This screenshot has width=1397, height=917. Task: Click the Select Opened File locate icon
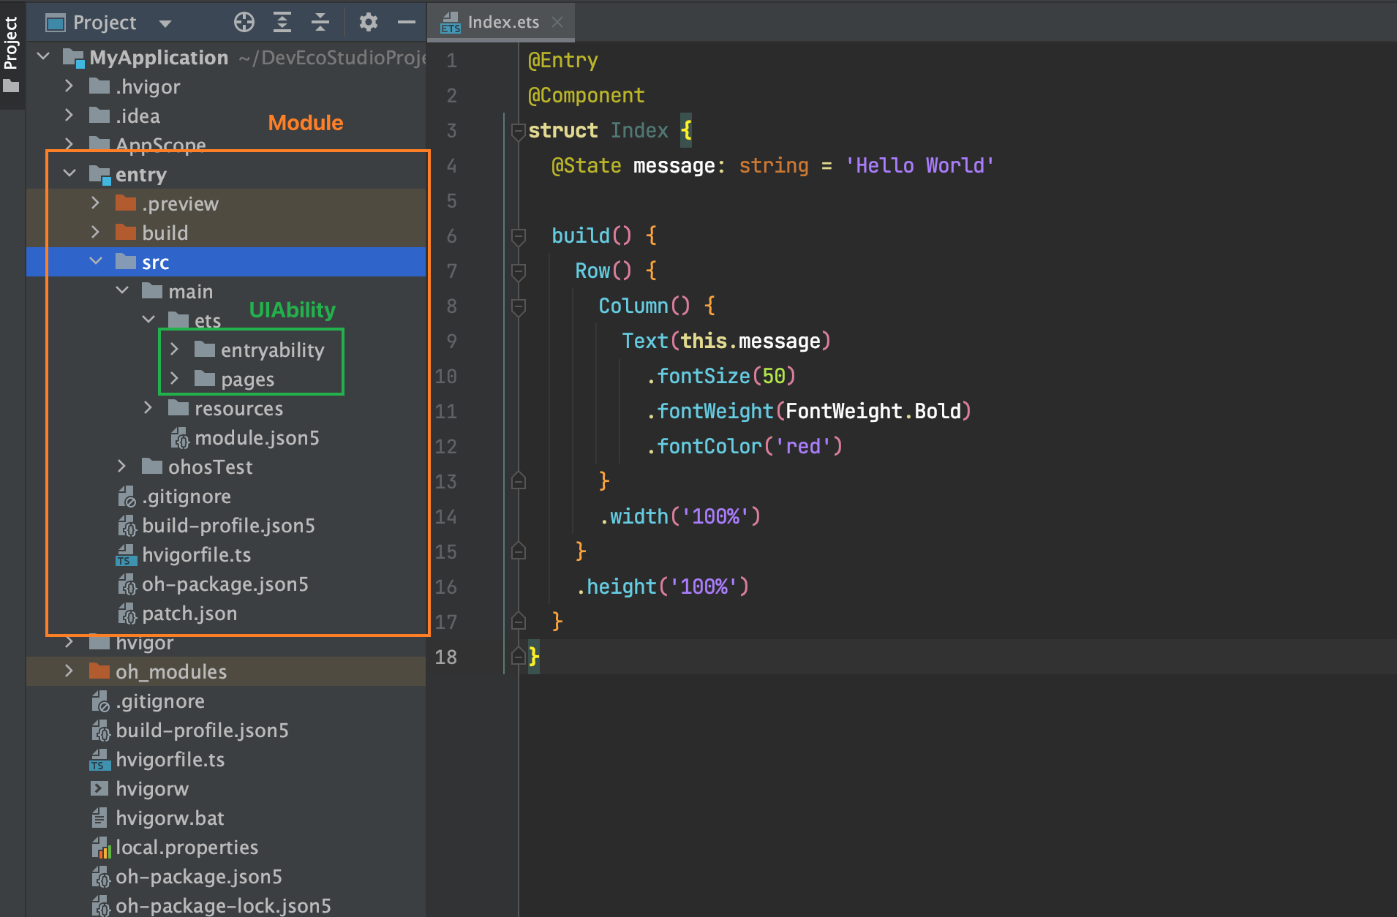[x=244, y=23]
